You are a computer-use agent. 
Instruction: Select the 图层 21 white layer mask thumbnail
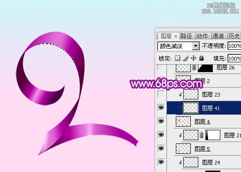tap(213, 135)
